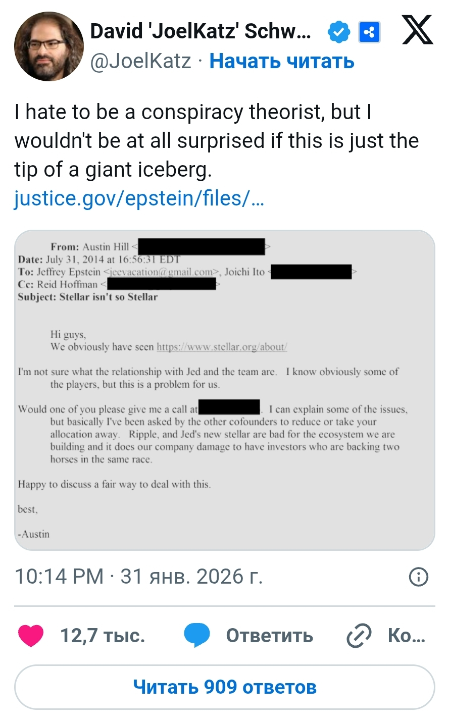
Task: Click the copy link chain icon
Action: pos(359,635)
